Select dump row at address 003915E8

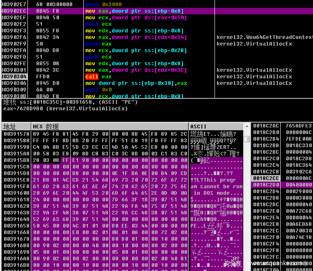[16, 180]
